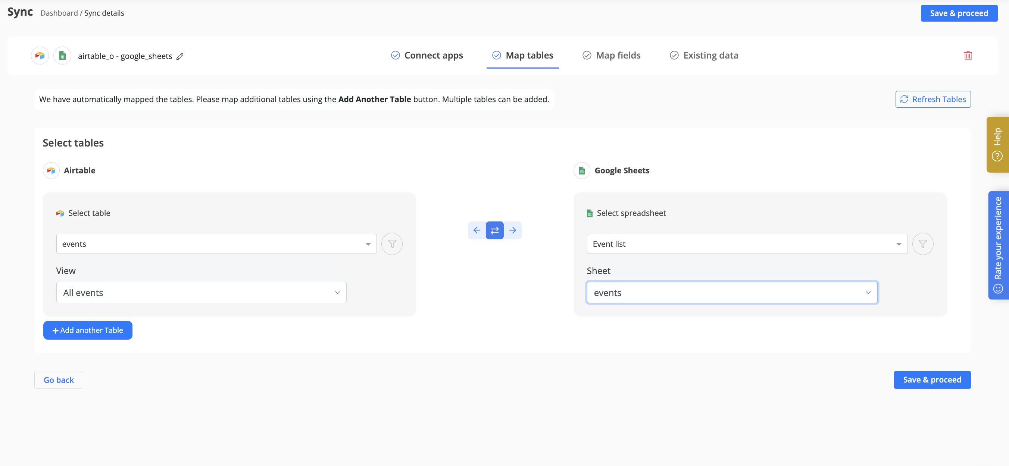The height and width of the screenshot is (466, 1009).
Task: Click the red trash delete icon
Action: (x=968, y=56)
